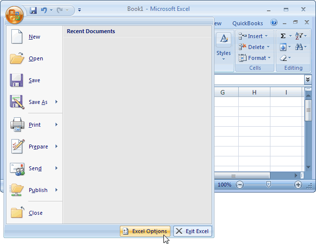
Task: Click the round Office Button logo
Action: 14,15
